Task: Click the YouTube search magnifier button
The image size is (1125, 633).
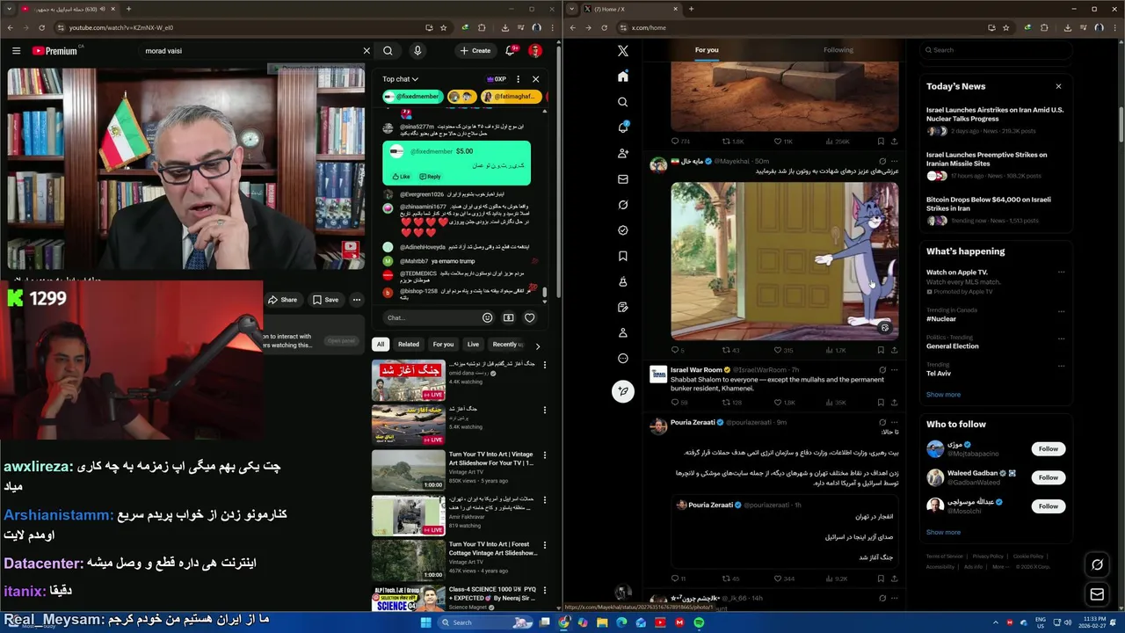Action: pos(388,51)
